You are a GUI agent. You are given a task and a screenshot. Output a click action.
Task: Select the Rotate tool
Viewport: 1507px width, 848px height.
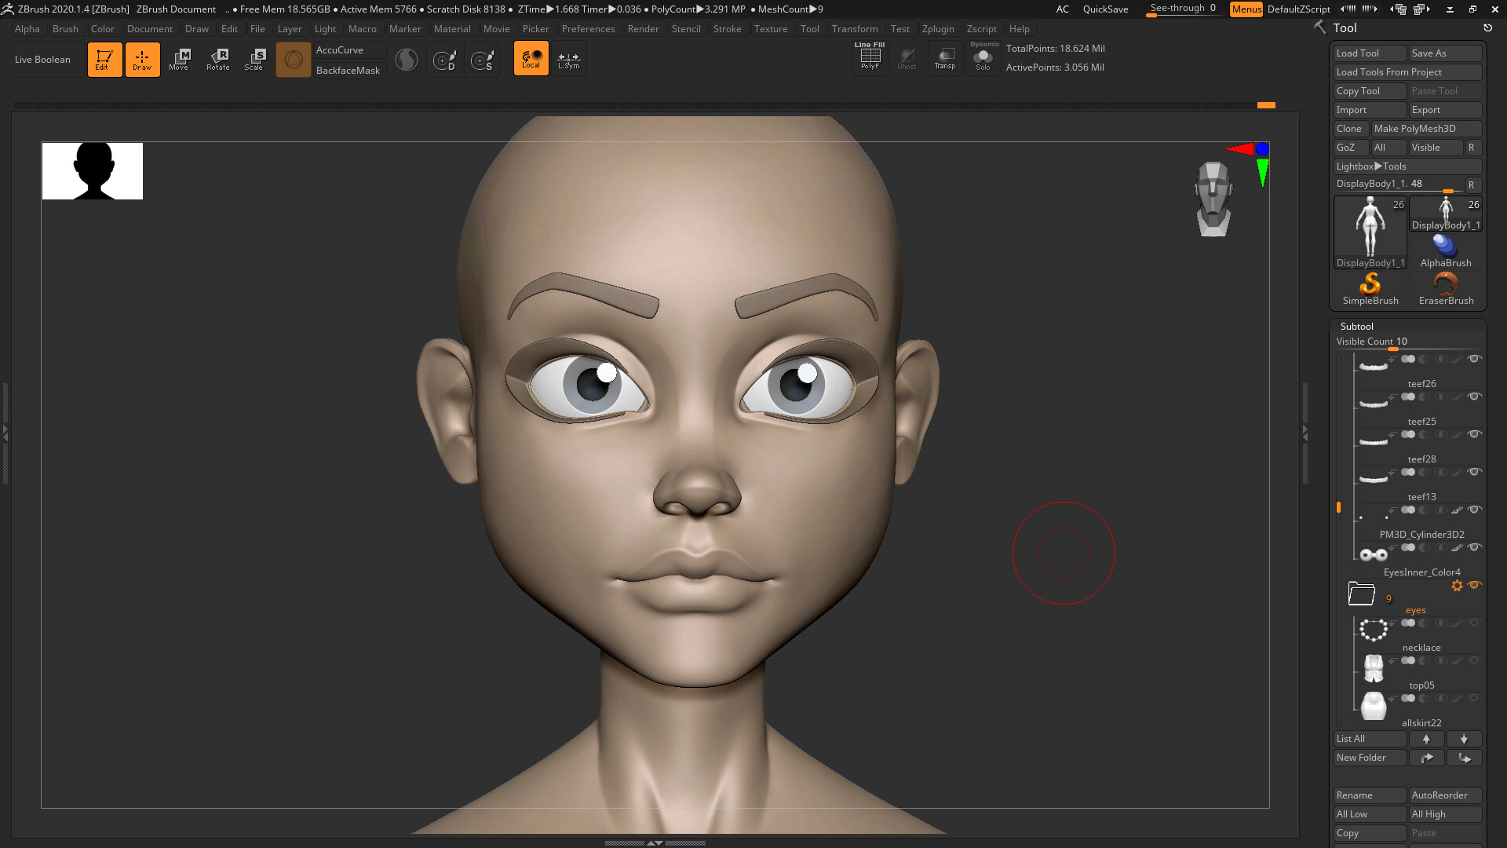point(217,59)
